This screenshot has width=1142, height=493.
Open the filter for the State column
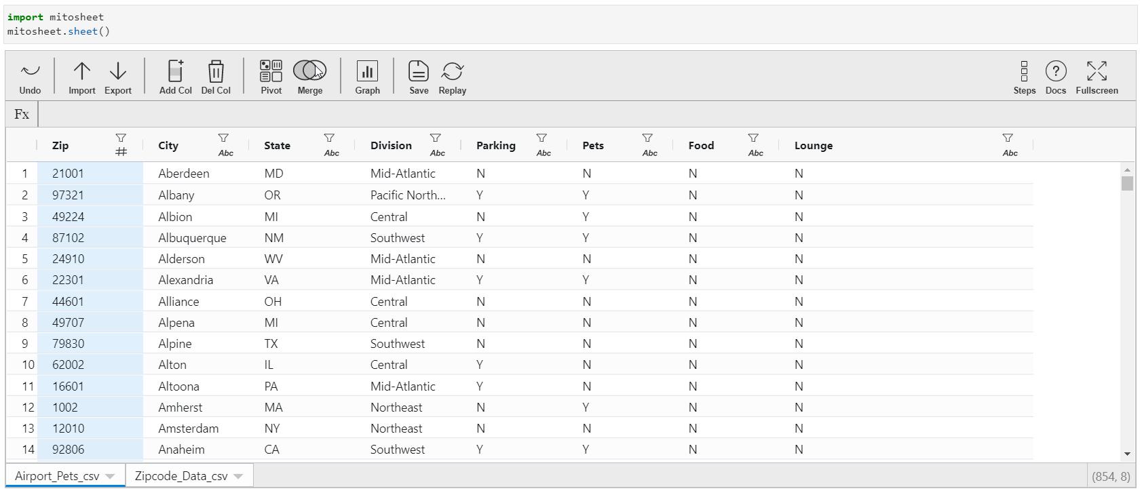pyautogui.click(x=329, y=138)
